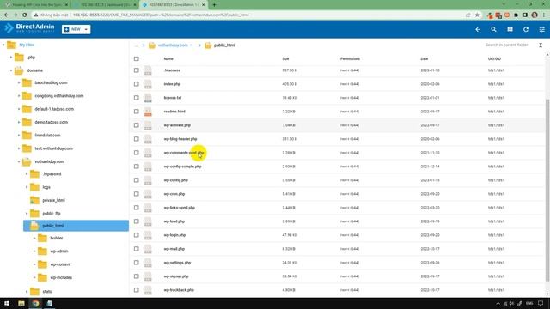The image size is (550, 309).
Task: Tick the checkbox for wp-activate.php
Action: [137, 125]
